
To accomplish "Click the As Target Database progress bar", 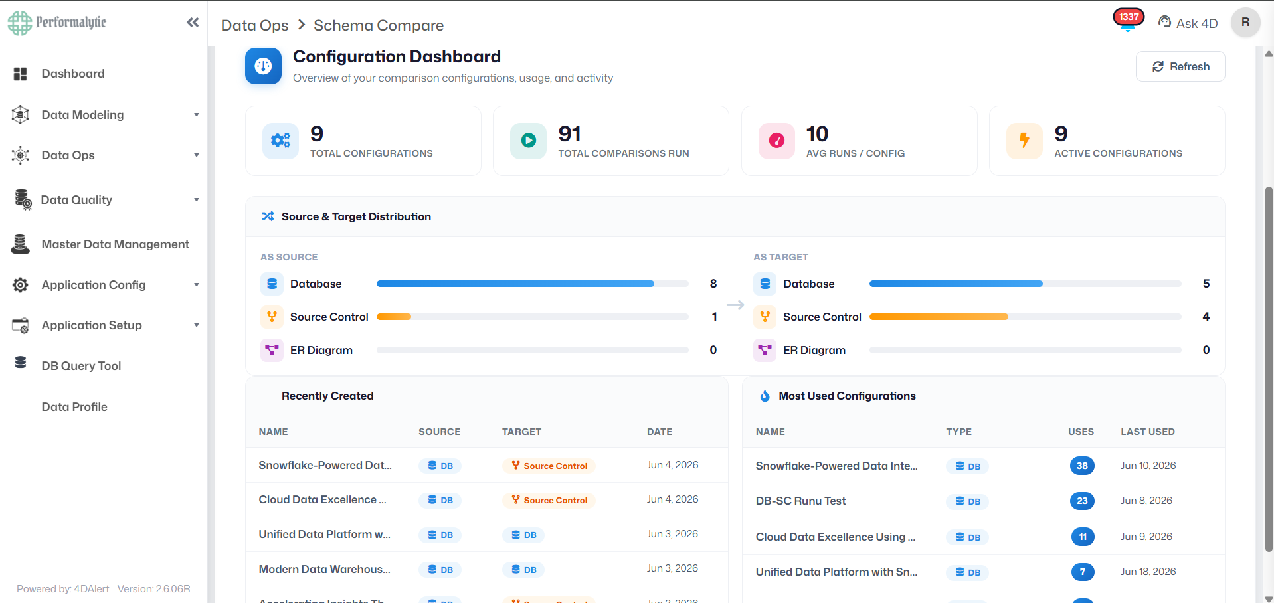I will coord(1026,284).
